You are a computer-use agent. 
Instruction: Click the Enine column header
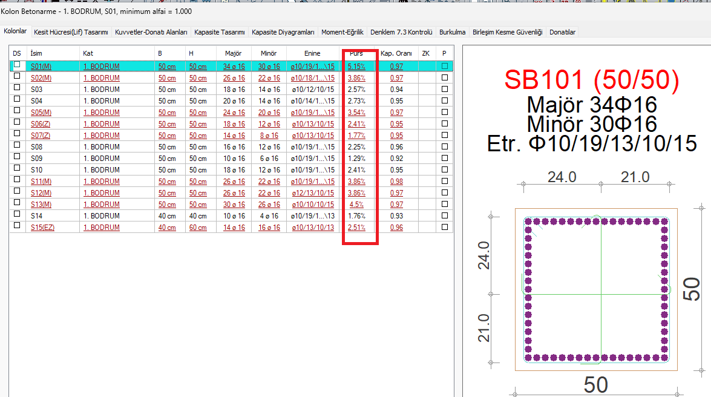click(x=312, y=53)
